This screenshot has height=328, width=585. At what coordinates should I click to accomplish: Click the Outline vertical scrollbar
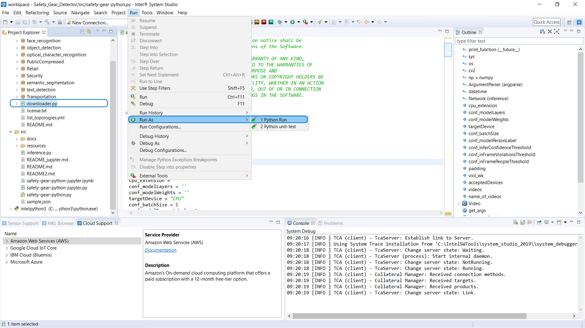tap(581, 117)
